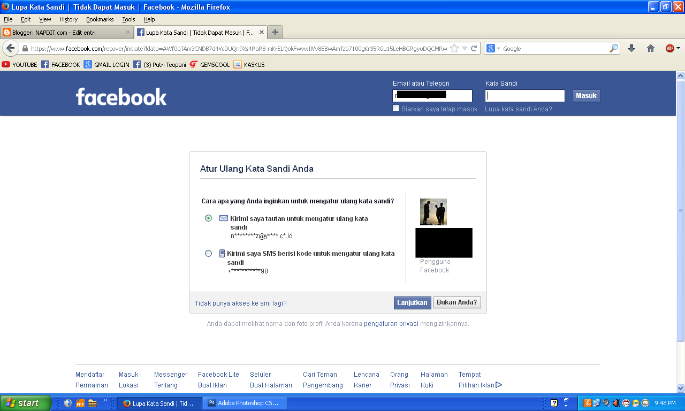Image resolution: width=685 pixels, height=411 pixels.
Task: Open the Help menu
Action: coord(149,19)
